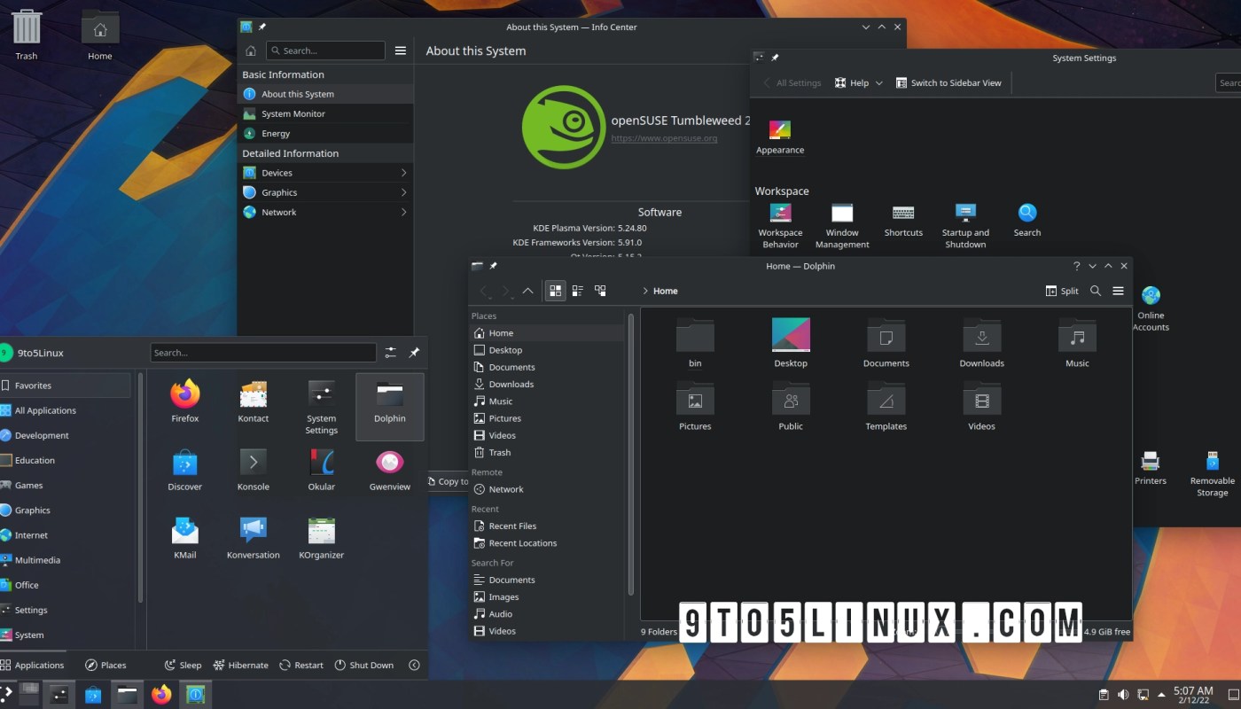Click Restart button in launcher
The image size is (1241, 709).
point(301,665)
